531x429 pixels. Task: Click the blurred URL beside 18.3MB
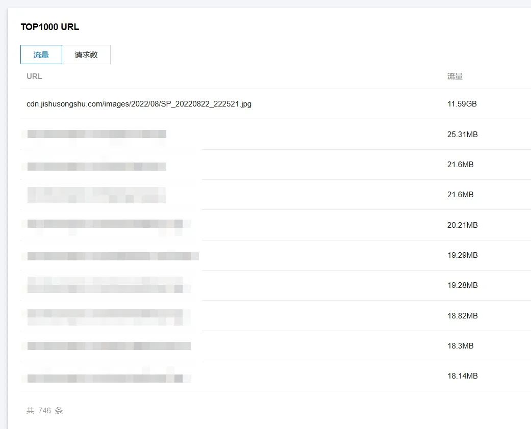point(109,346)
